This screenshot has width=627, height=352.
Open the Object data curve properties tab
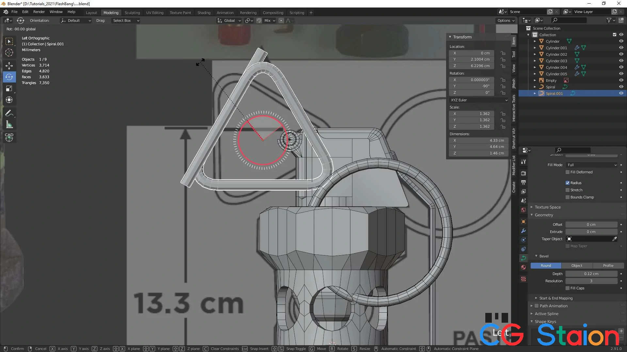tap(523, 258)
